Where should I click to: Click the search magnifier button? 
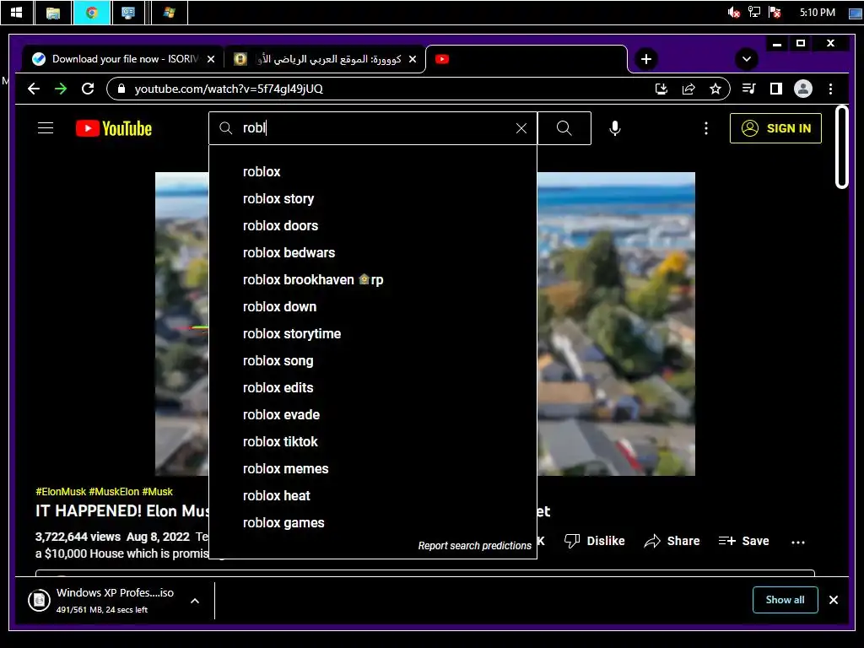[x=564, y=128]
